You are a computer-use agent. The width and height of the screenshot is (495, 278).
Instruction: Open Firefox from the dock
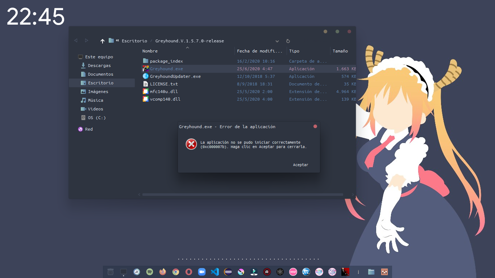[x=163, y=272]
